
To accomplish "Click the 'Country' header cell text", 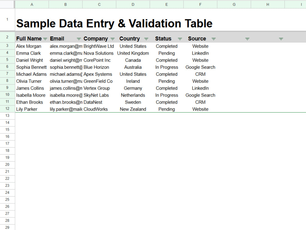I will [x=129, y=39].
